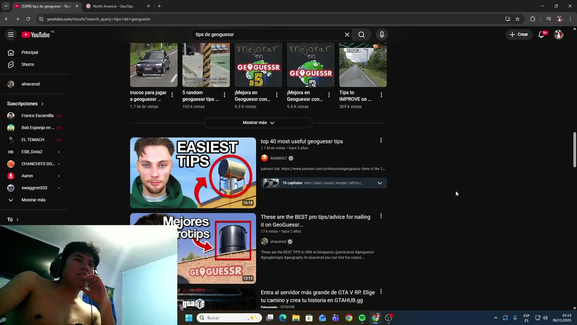577x325 pixels.
Task: Open the tab search dropdown arrow
Action: 6,6
